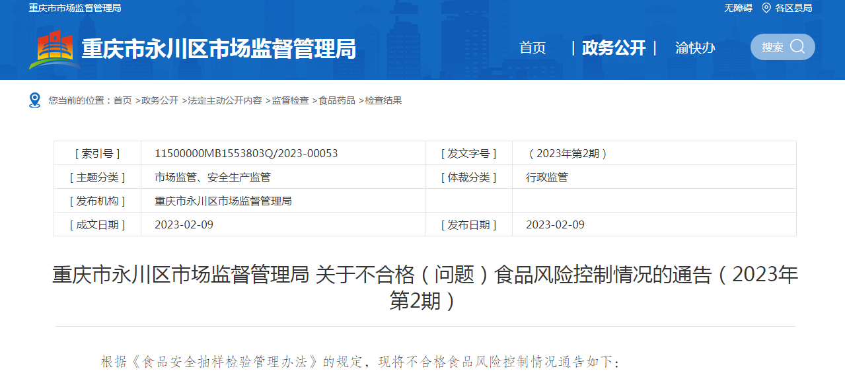This screenshot has width=845, height=377.
Task: Click the [ 发布机构 ] label cell
Action: pos(98,201)
